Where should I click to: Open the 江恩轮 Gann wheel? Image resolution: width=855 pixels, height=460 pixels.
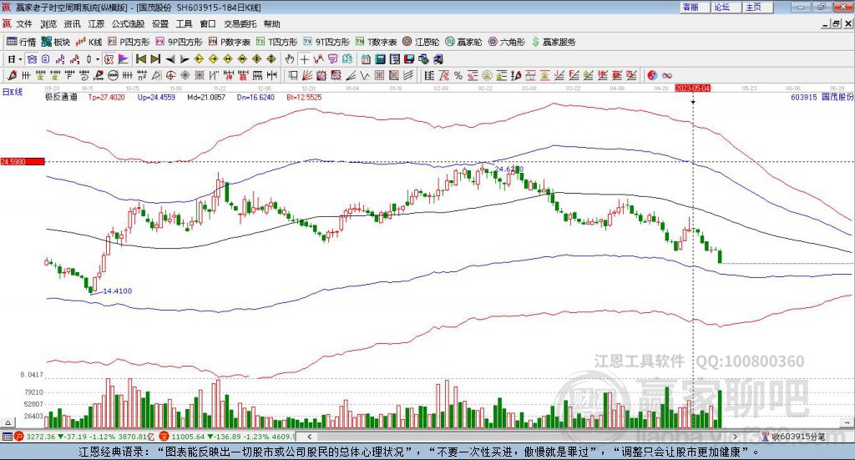(421, 42)
